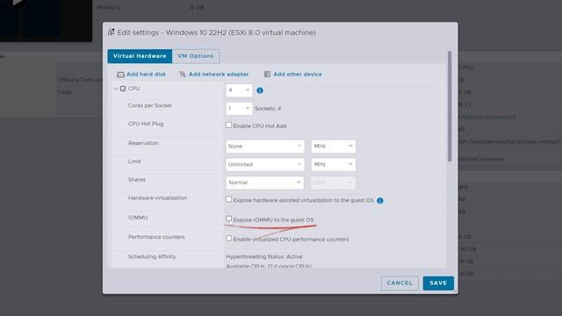Switch to the Virtual Hardware tab
The width and height of the screenshot is (562, 316).
tap(140, 56)
